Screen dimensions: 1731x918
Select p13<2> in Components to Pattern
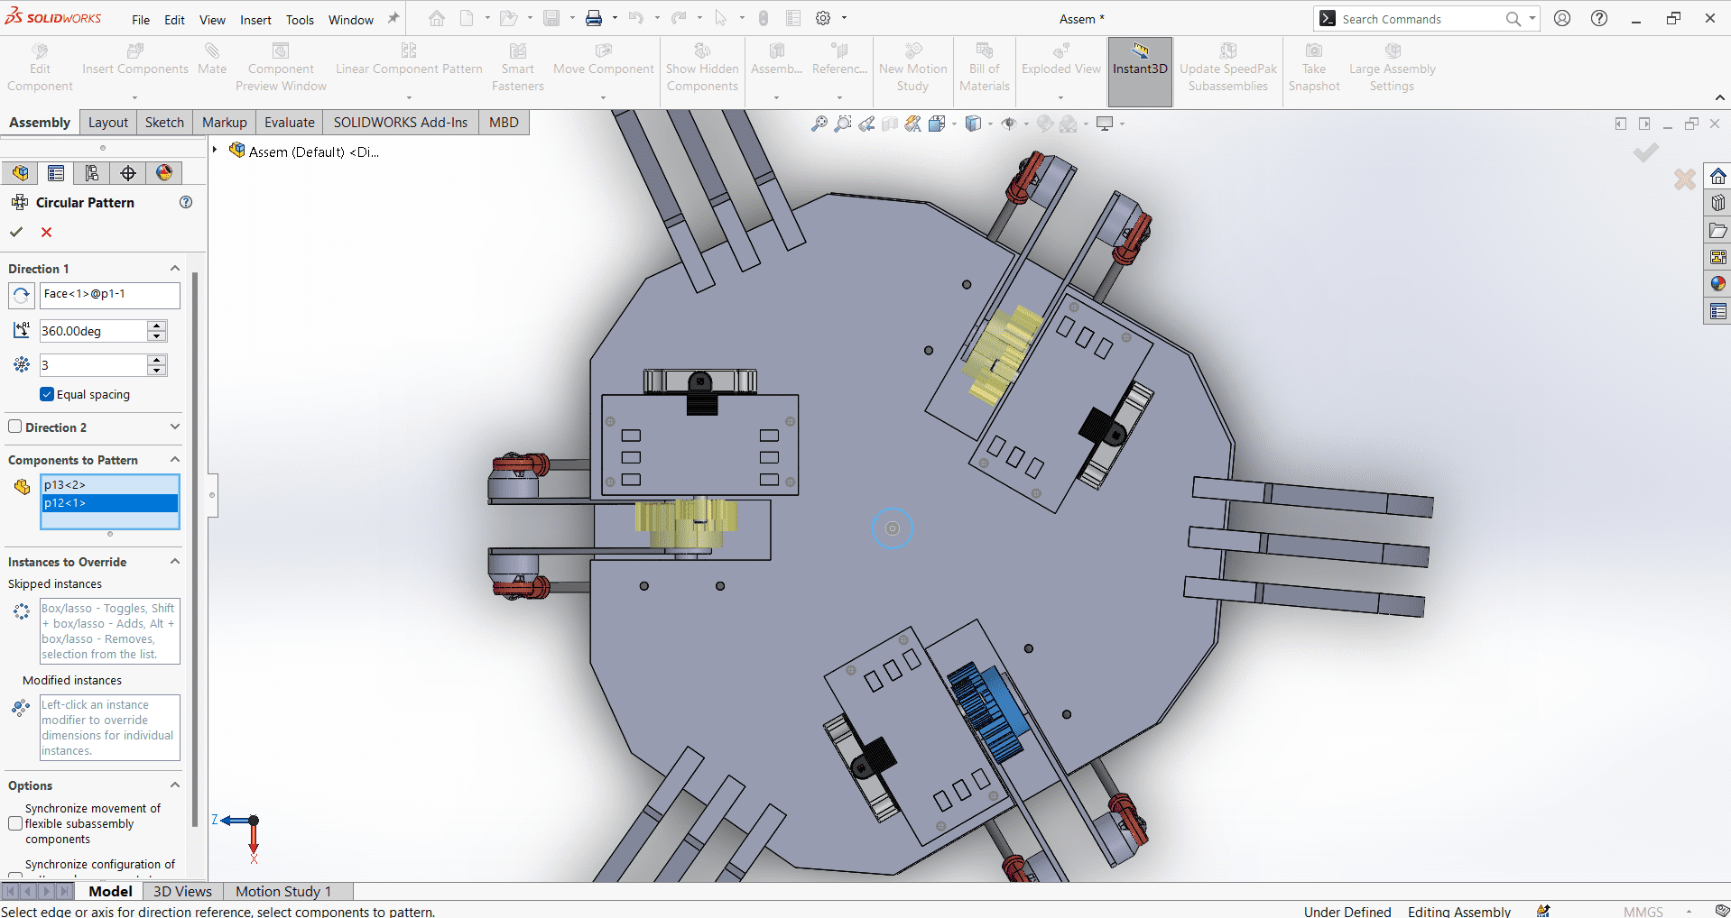(x=110, y=485)
